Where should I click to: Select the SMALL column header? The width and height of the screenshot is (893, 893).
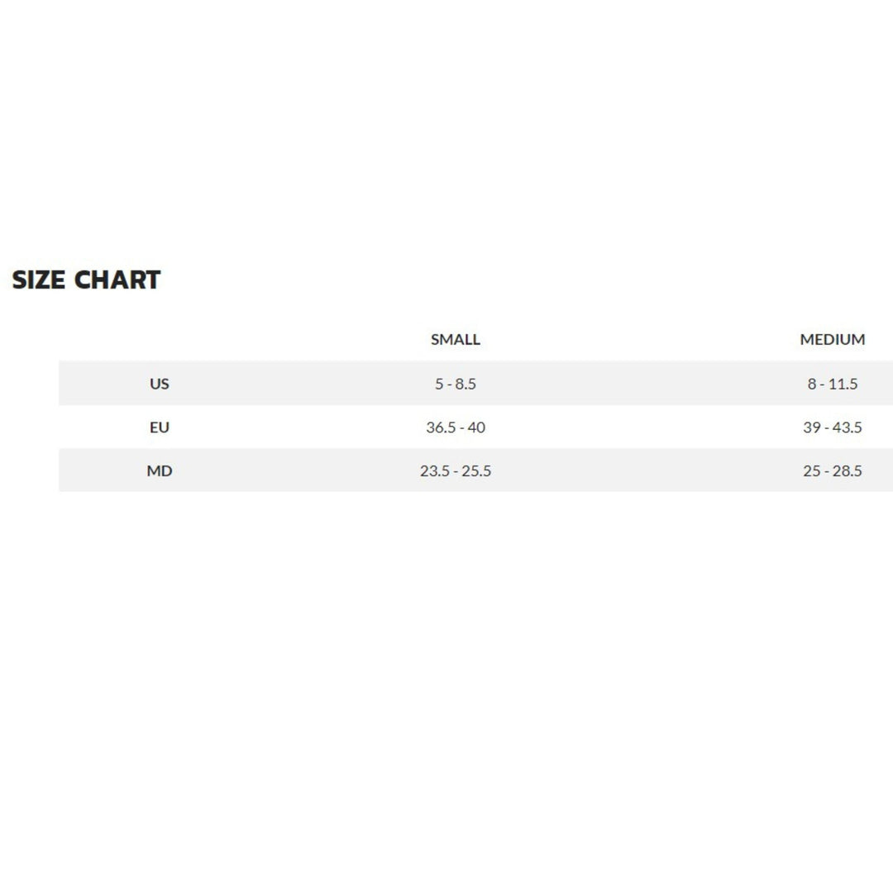pyautogui.click(x=456, y=339)
